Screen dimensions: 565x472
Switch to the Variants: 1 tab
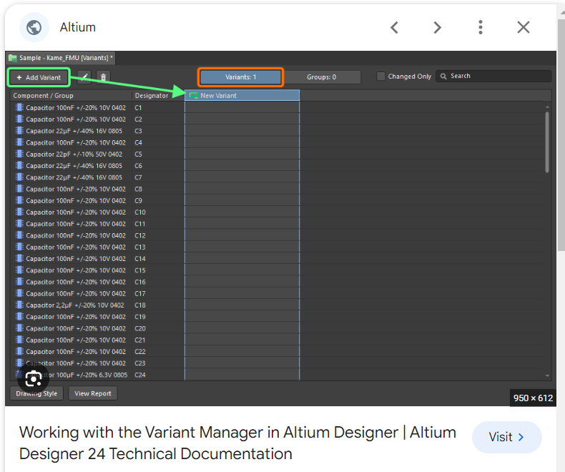coord(241,77)
